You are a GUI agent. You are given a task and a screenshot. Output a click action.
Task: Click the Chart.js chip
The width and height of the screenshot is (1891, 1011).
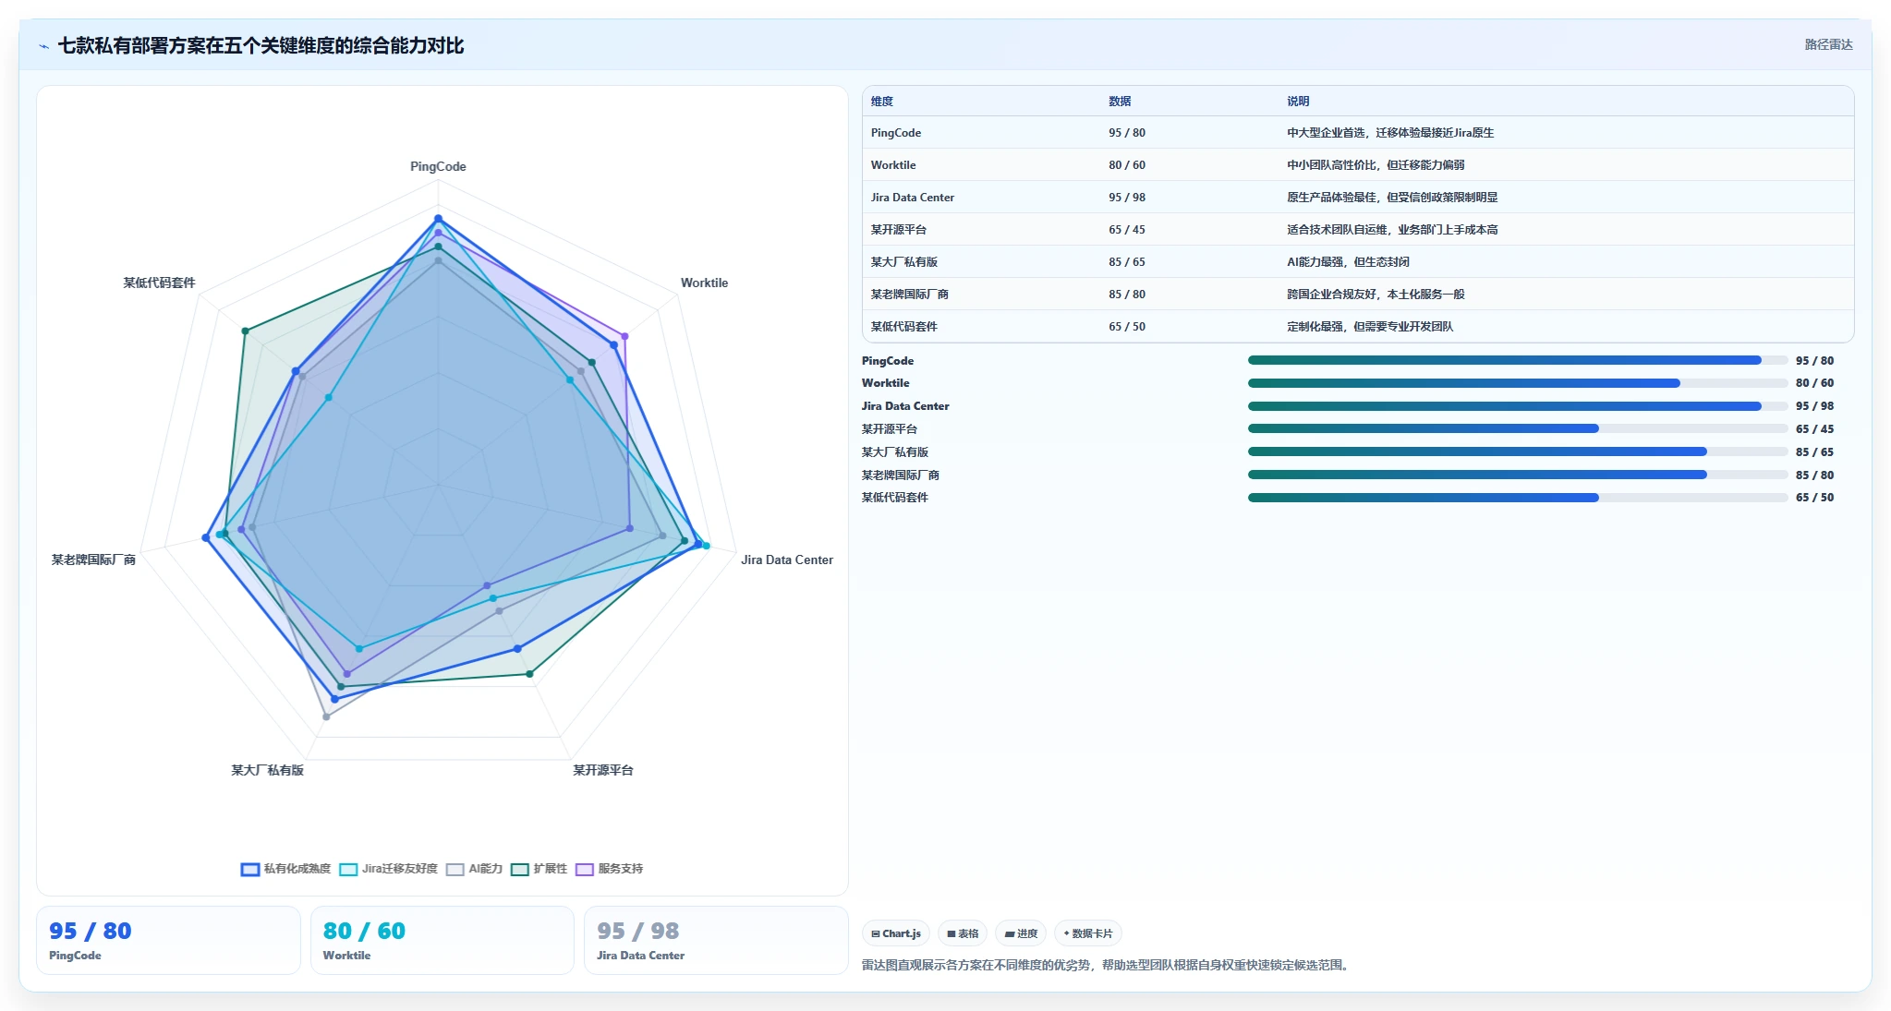pyautogui.click(x=896, y=933)
